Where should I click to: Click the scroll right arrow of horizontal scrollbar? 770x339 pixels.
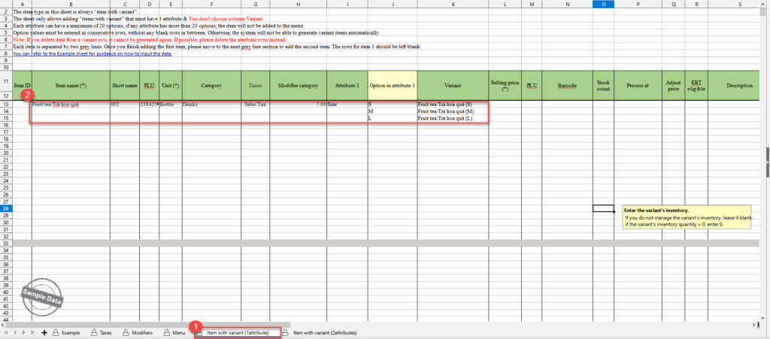pyautogui.click(x=755, y=325)
